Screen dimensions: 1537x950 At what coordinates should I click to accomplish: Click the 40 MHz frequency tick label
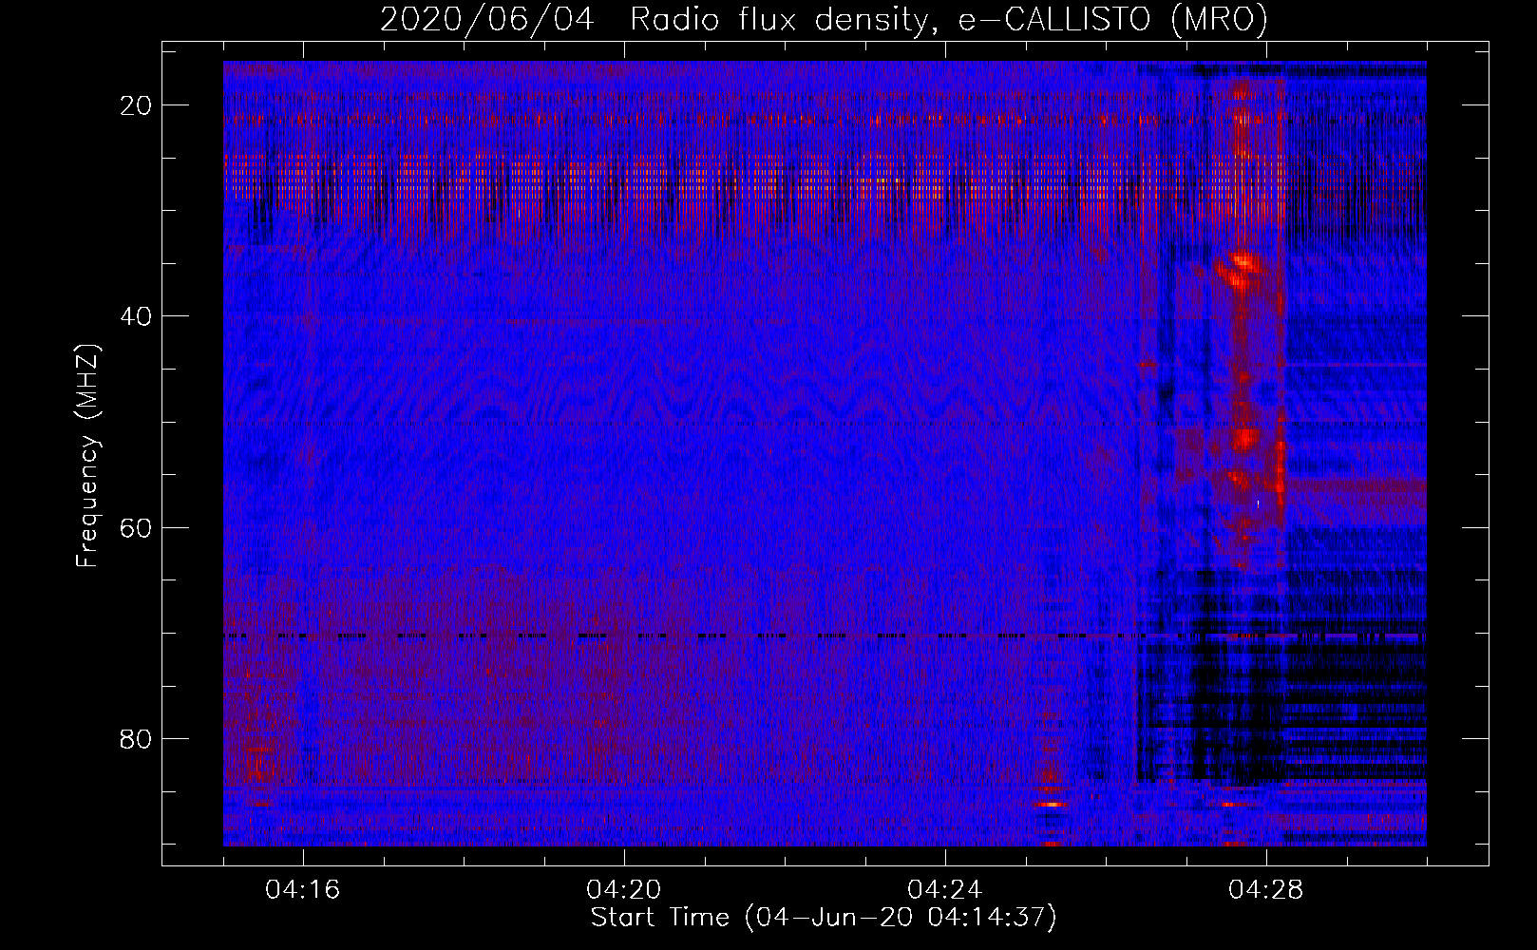[136, 316]
